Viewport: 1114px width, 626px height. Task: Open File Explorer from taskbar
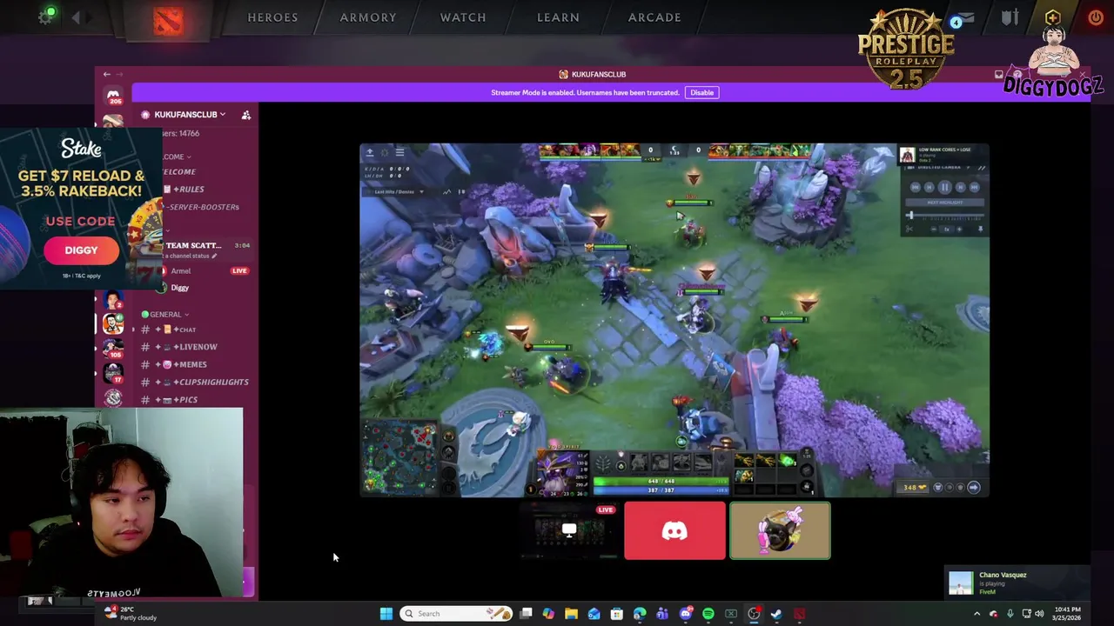[571, 614]
